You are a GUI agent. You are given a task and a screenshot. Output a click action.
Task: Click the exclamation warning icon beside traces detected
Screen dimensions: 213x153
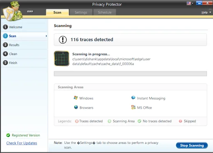63,40
